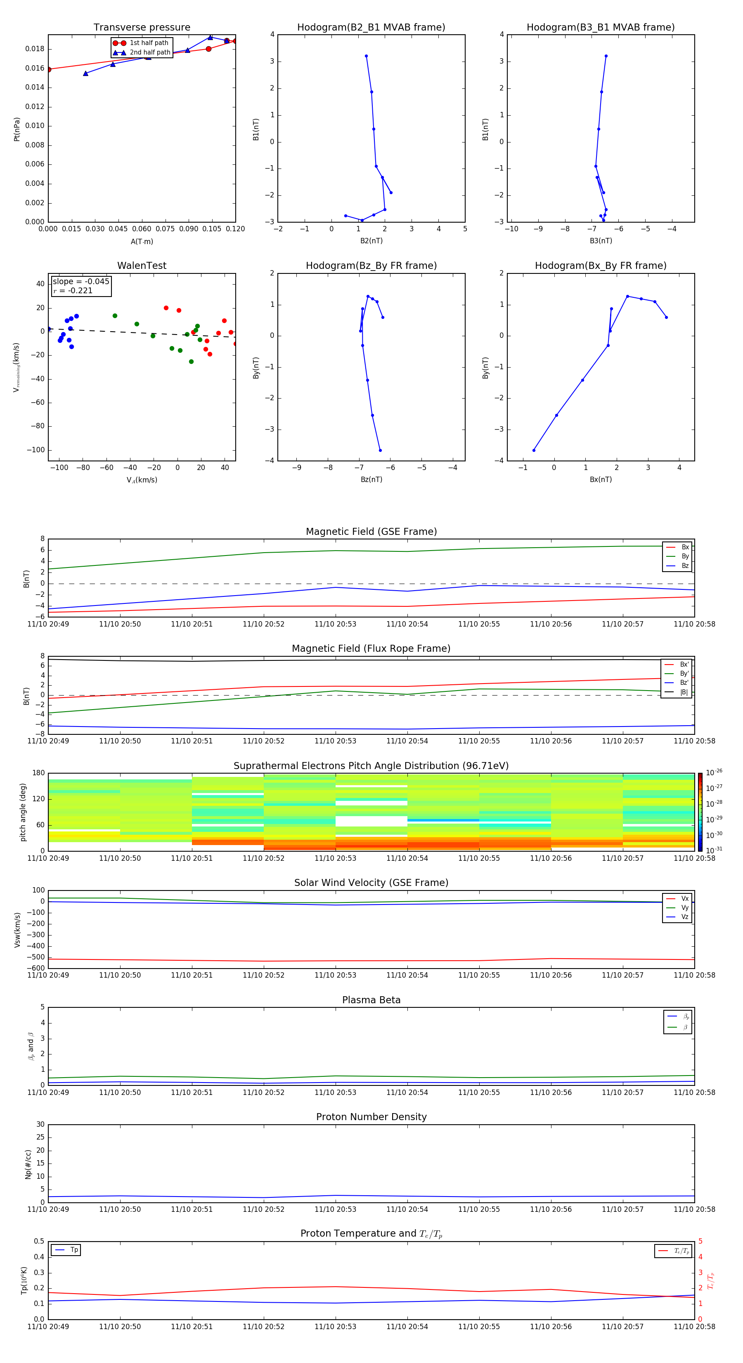Click the Bx' legend entry in flux rope plot
Viewport: 743px width, 1363px height.
(677, 665)
